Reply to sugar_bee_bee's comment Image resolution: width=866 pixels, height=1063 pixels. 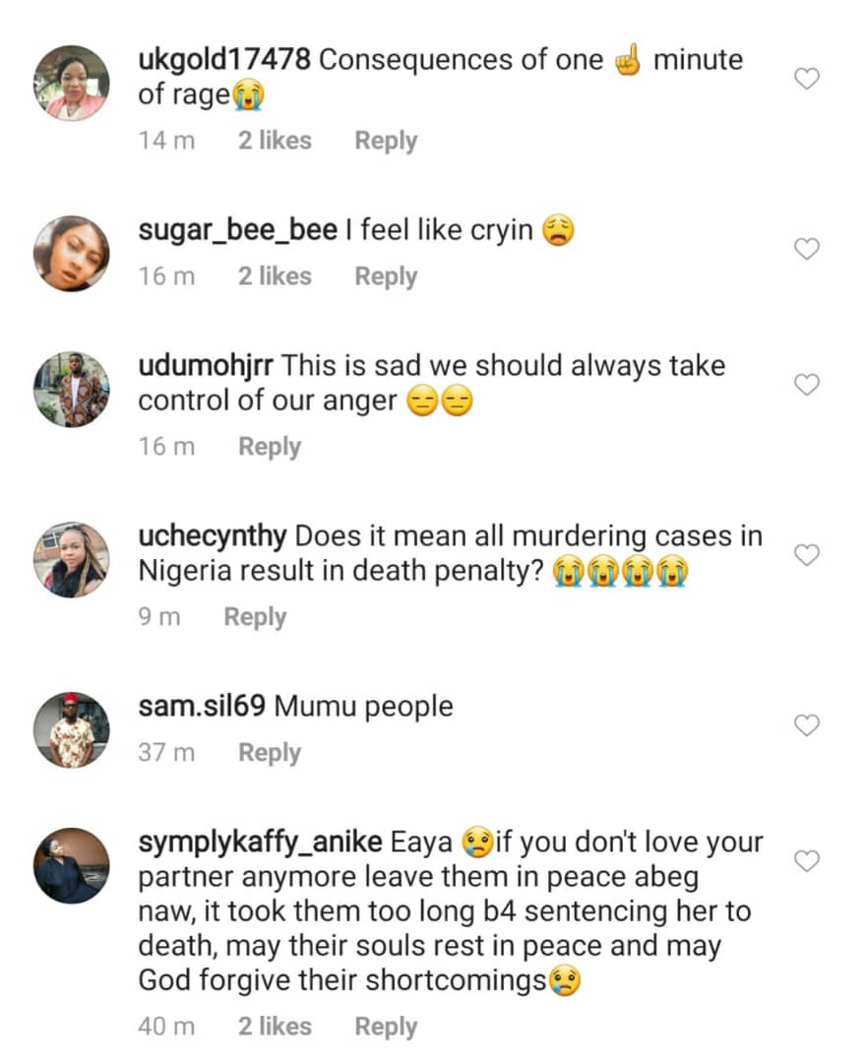pos(386,277)
